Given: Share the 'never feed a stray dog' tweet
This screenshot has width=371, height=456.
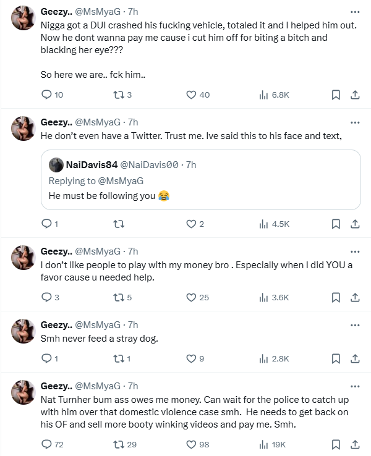Looking at the screenshot, I should (355, 358).
